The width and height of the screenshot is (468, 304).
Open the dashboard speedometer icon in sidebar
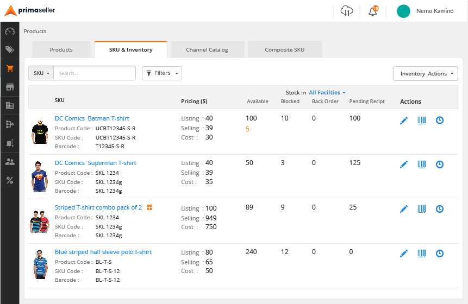(9, 31)
